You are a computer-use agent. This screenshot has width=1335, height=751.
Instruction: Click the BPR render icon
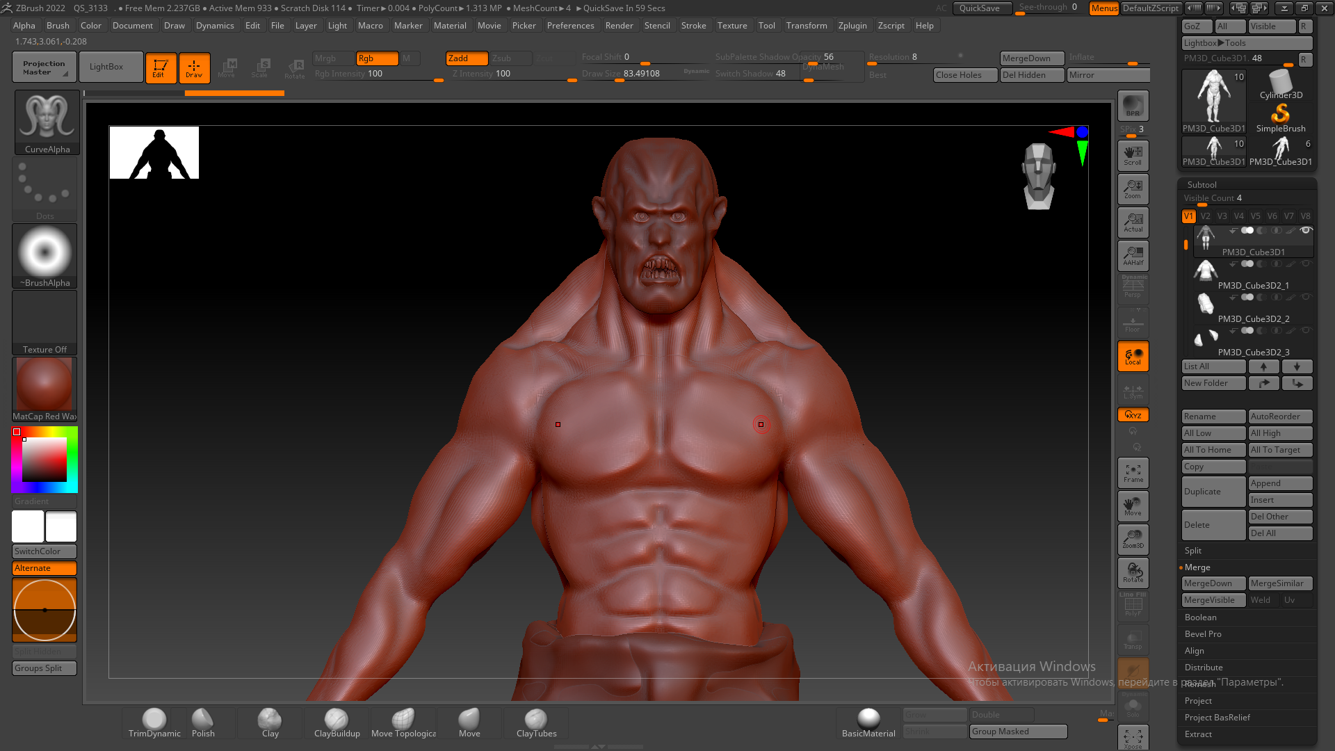(x=1133, y=106)
